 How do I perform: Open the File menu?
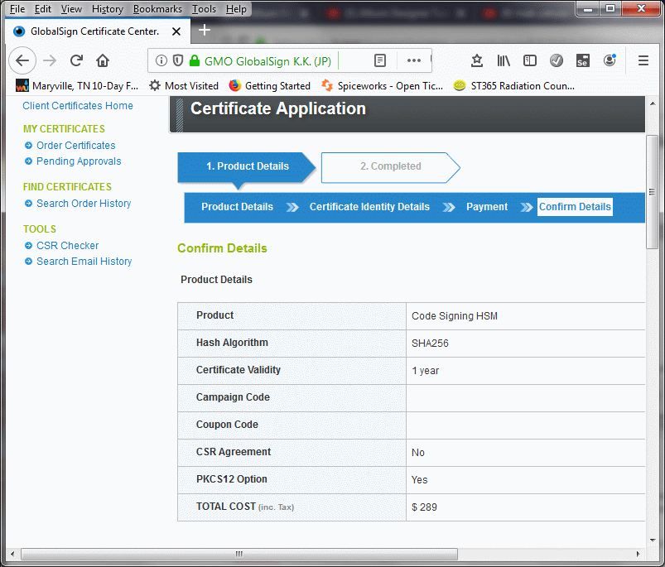(17, 9)
